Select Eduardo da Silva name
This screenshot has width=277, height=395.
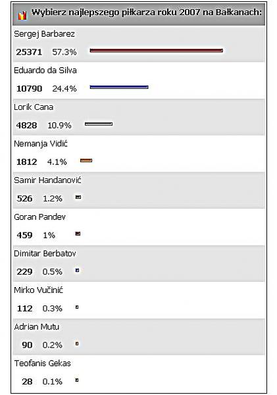pos(45,70)
